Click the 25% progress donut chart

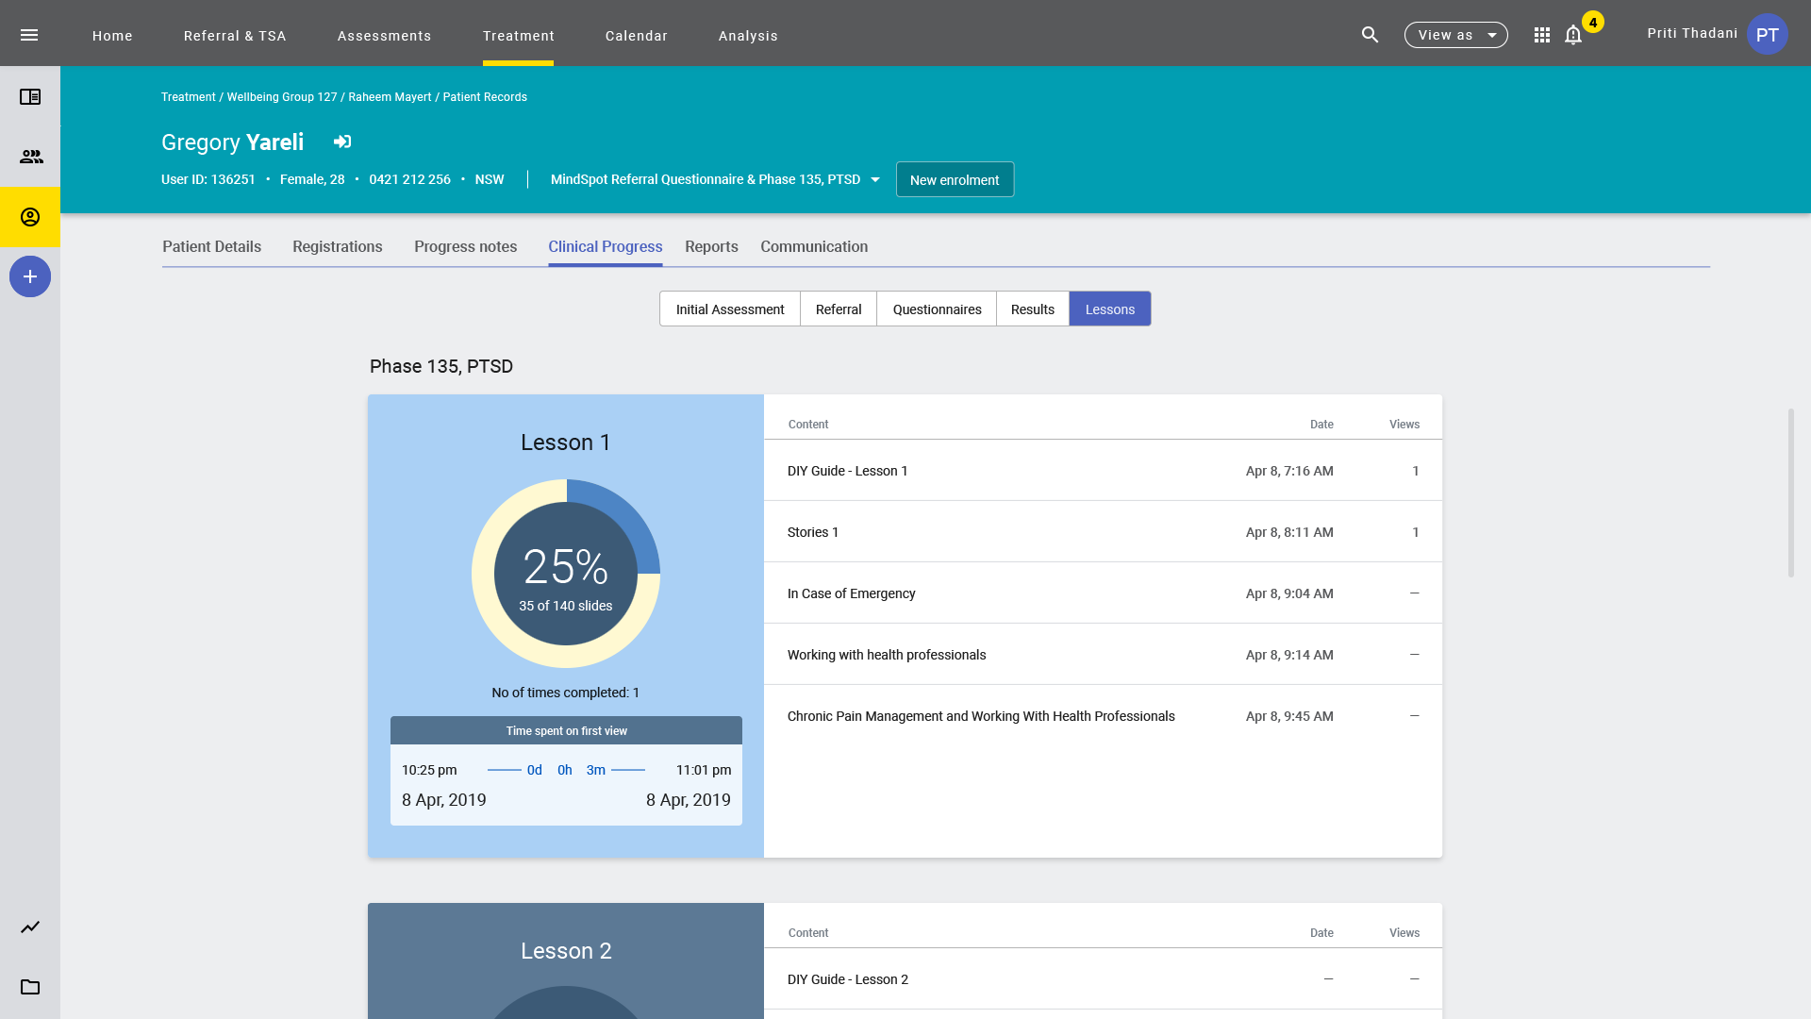coord(566,574)
